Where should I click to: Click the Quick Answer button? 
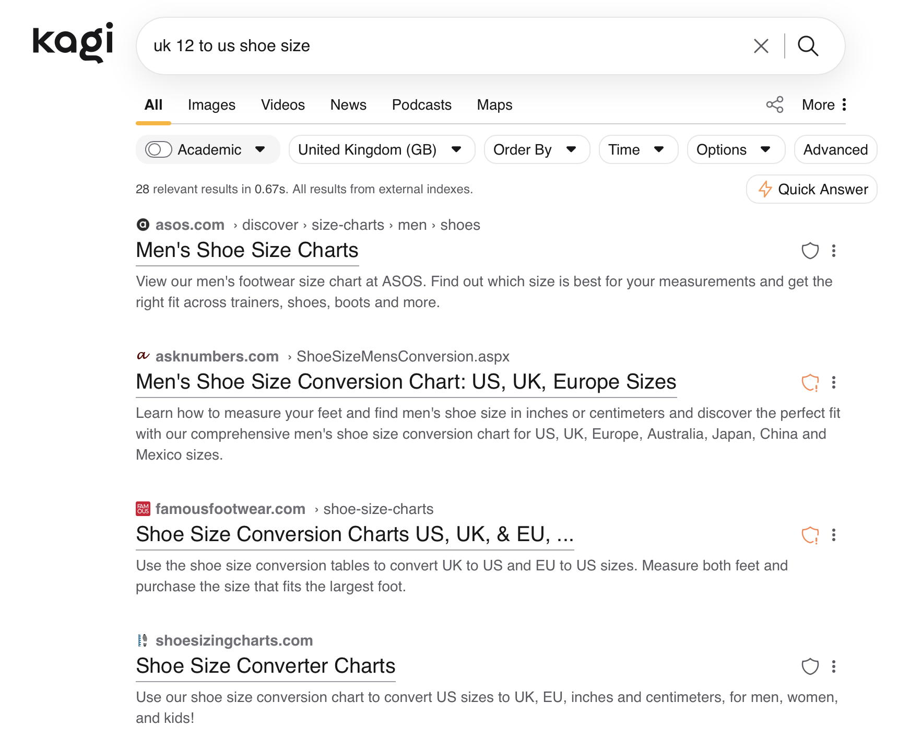811,189
